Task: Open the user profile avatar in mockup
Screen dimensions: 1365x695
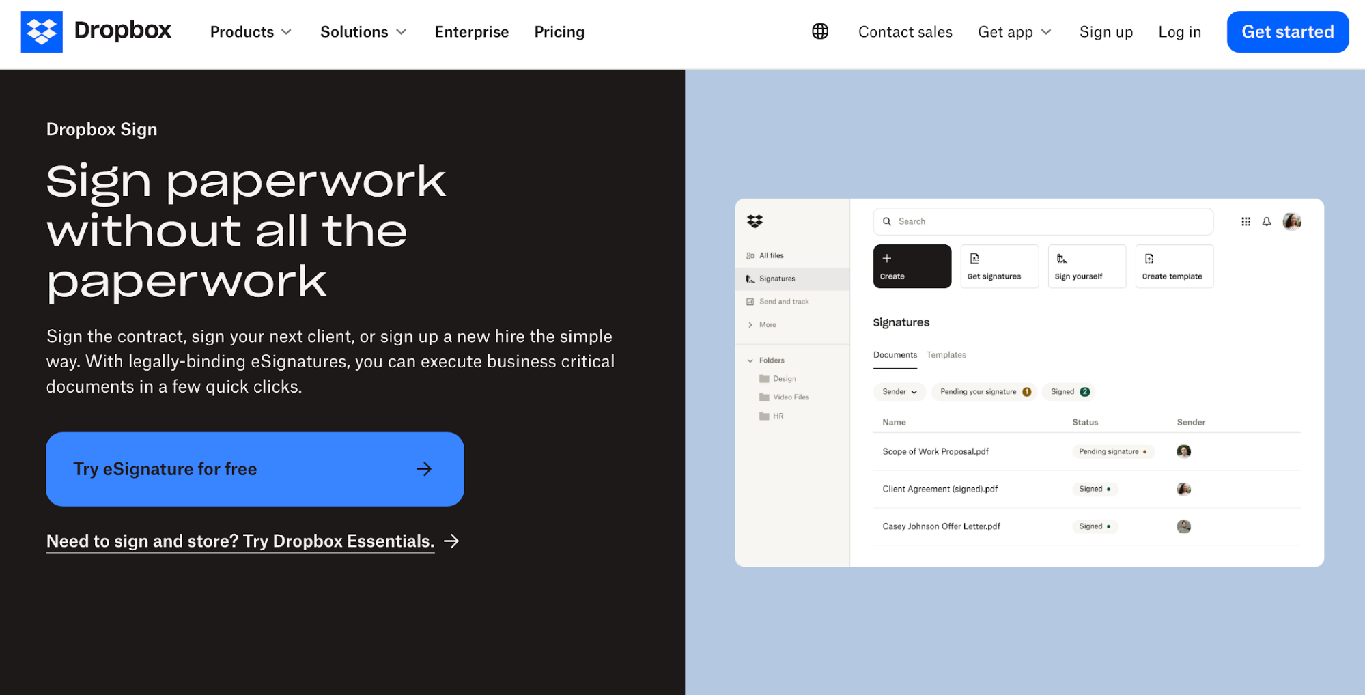Action: pyautogui.click(x=1292, y=221)
